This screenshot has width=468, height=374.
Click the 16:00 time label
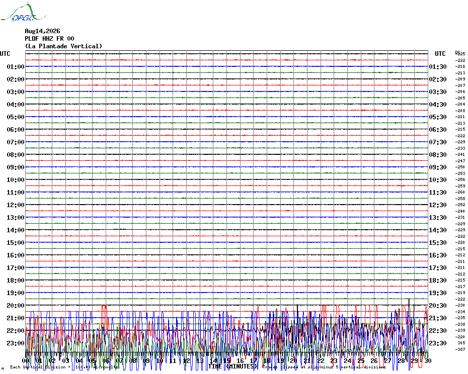pos(16,255)
